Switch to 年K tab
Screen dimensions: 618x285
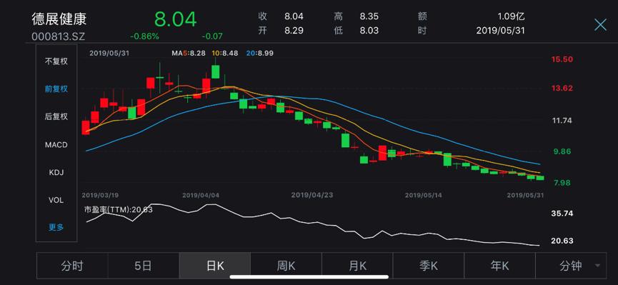pos(500,266)
